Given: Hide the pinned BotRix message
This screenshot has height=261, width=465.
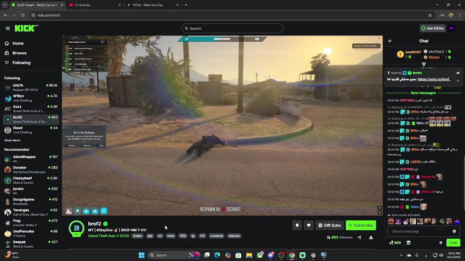Looking at the screenshot, I should tap(458, 73).
